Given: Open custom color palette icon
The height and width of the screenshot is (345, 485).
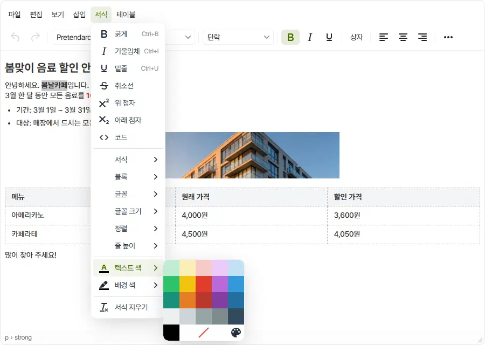Looking at the screenshot, I should [x=236, y=333].
